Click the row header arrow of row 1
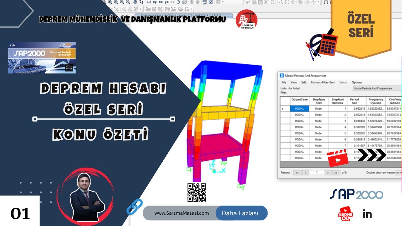This screenshot has width=402, height=226. pos(285,109)
